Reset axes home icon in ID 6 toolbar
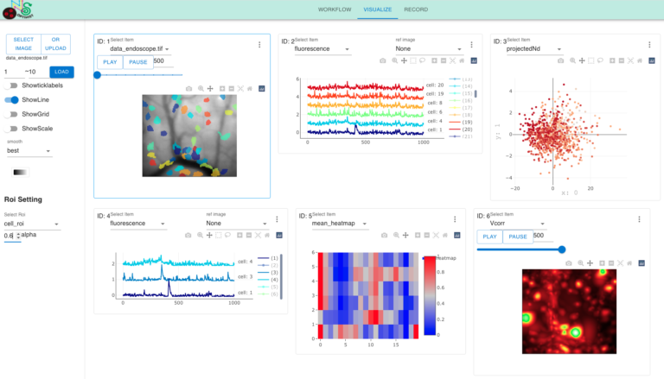Image resolution: width=664 pixels, height=379 pixels. click(629, 263)
